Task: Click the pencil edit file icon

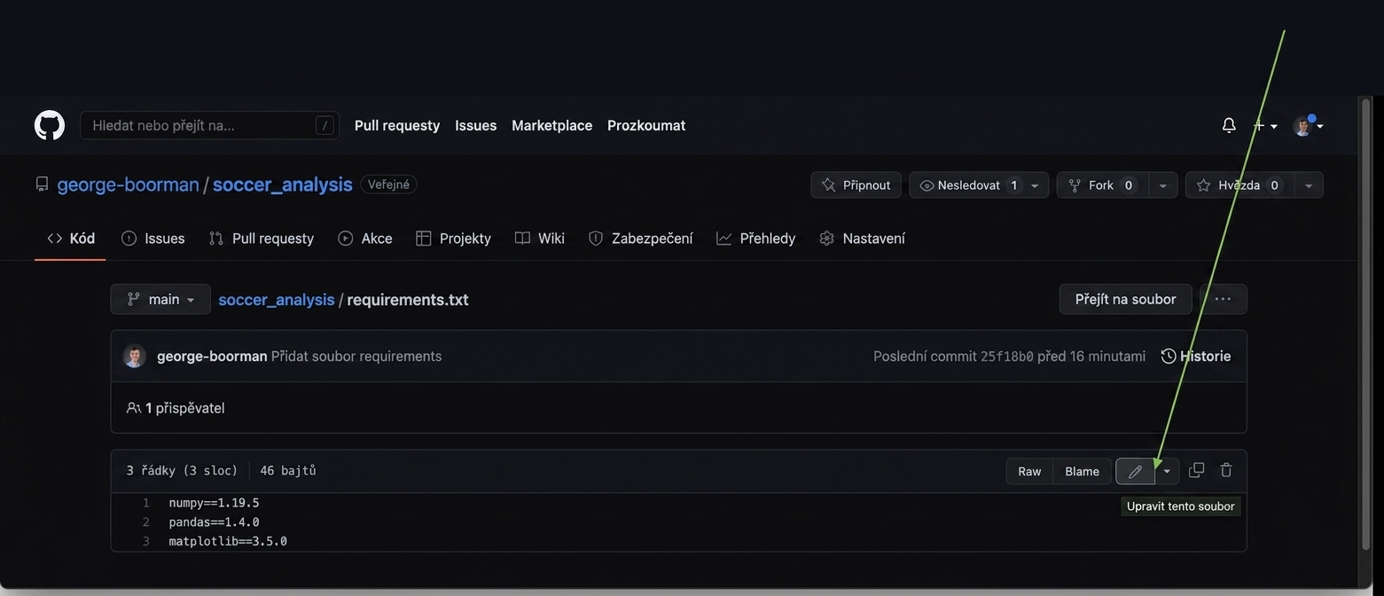Action: [1135, 471]
